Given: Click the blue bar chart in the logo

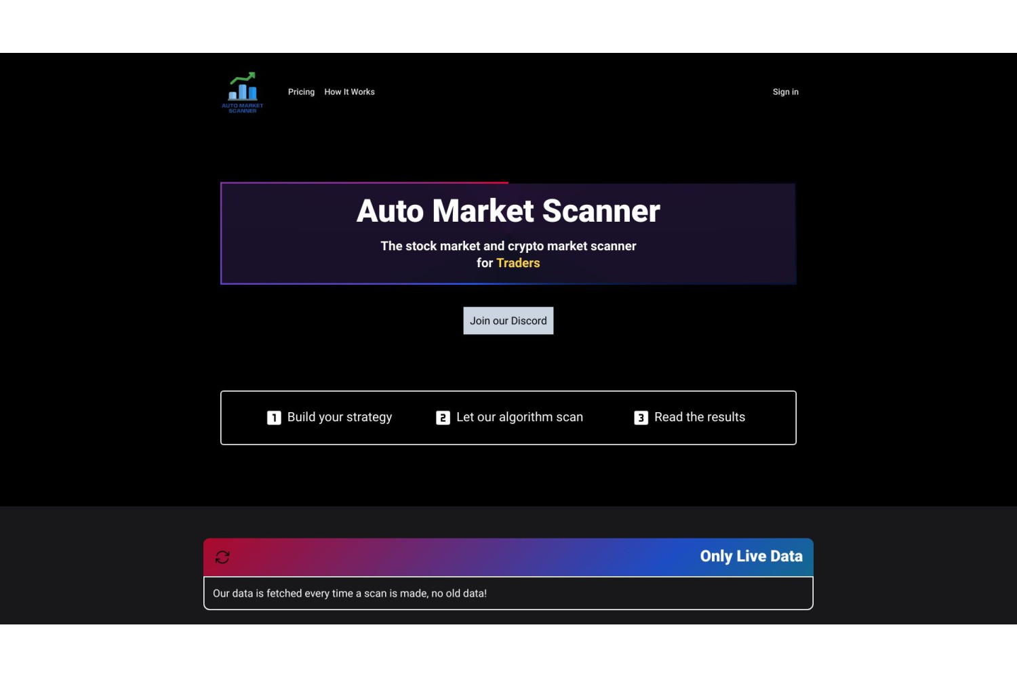Looking at the screenshot, I should coord(243,92).
